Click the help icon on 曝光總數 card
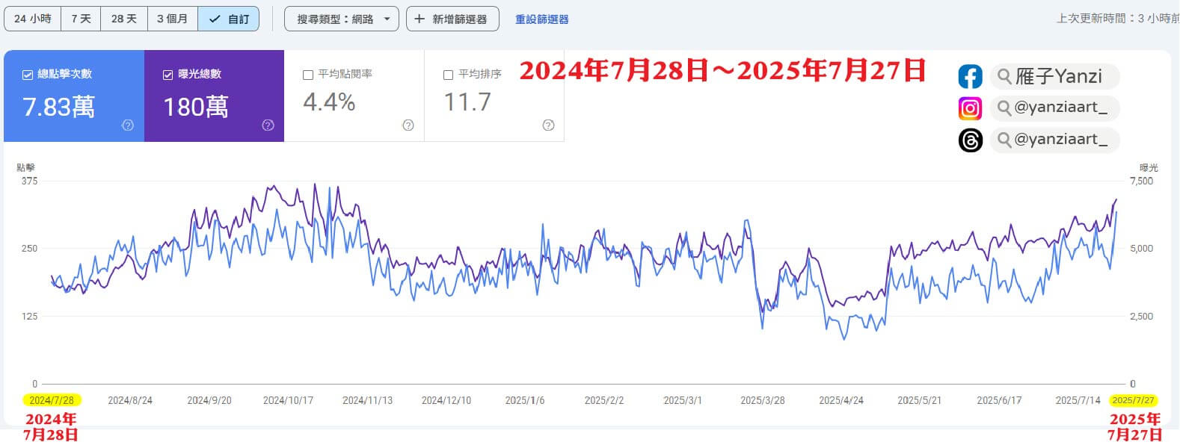Viewport: 1180px width, 448px height. tap(268, 125)
